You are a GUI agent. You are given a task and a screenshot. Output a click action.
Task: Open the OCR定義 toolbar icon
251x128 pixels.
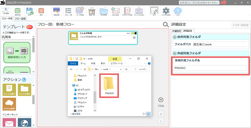point(104,11)
